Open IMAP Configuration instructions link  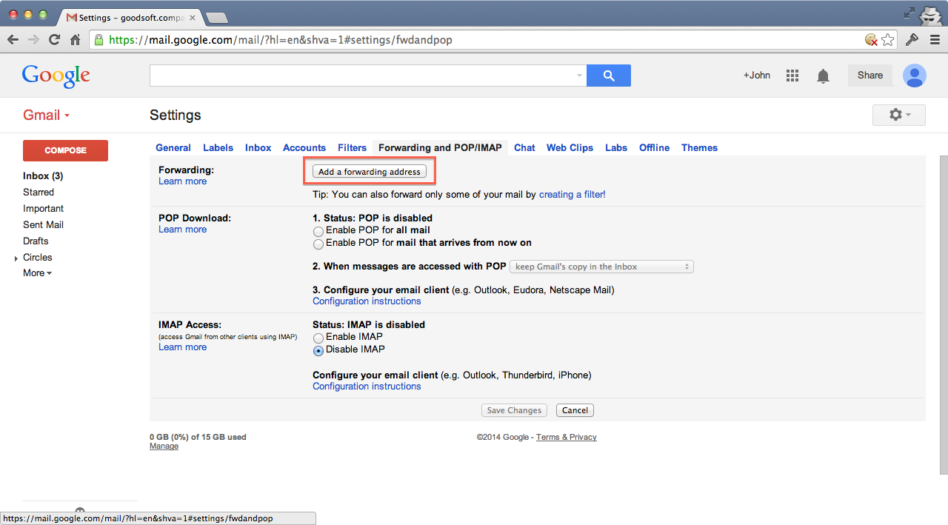tap(367, 387)
